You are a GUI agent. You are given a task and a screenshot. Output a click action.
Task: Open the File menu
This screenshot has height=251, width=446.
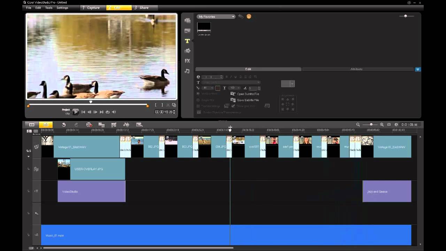click(29, 8)
